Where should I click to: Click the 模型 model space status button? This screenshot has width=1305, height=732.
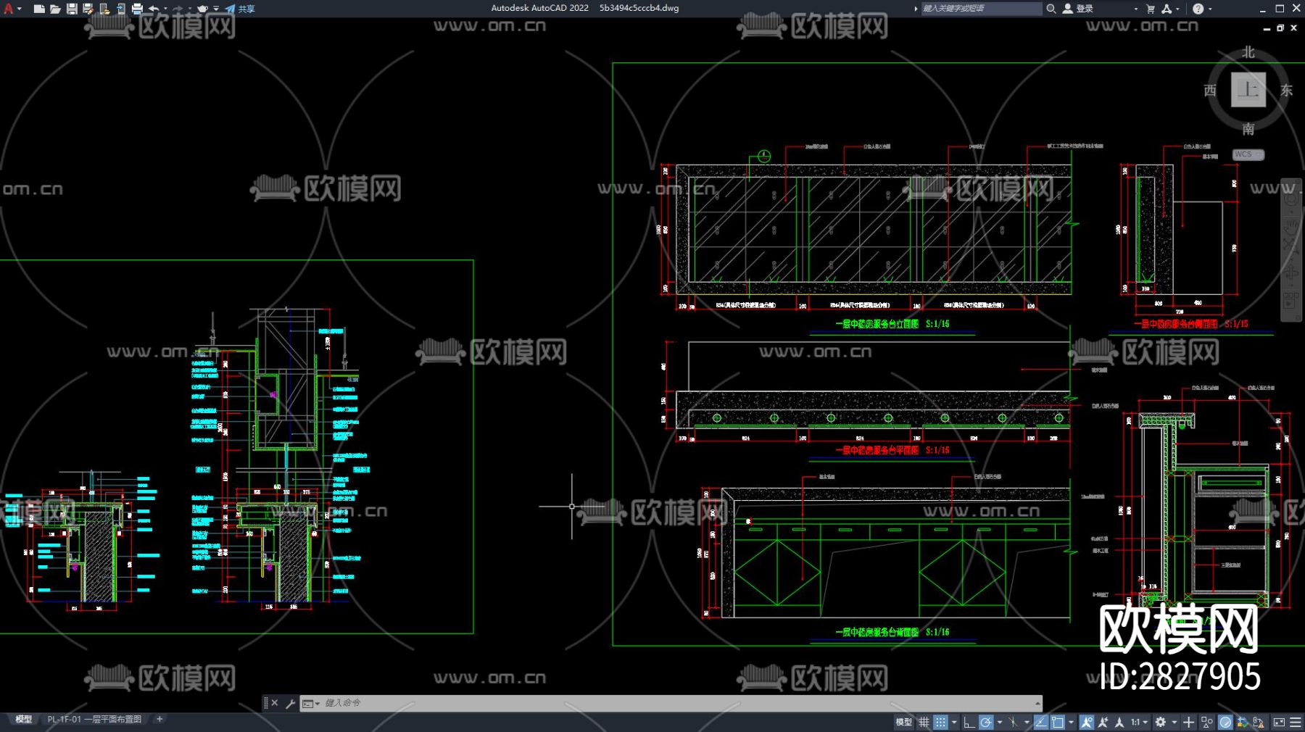[903, 722]
